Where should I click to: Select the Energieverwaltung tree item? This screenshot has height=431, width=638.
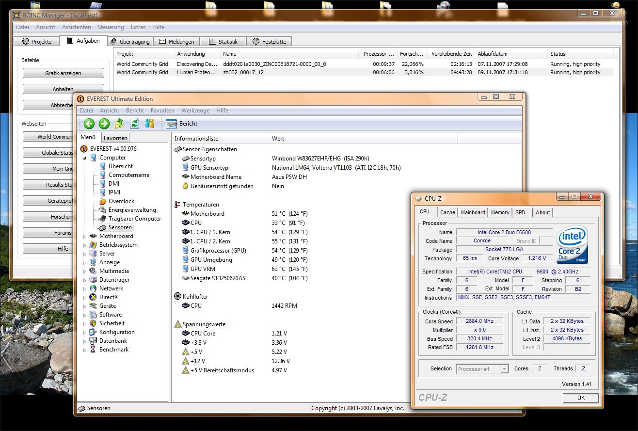132,210
